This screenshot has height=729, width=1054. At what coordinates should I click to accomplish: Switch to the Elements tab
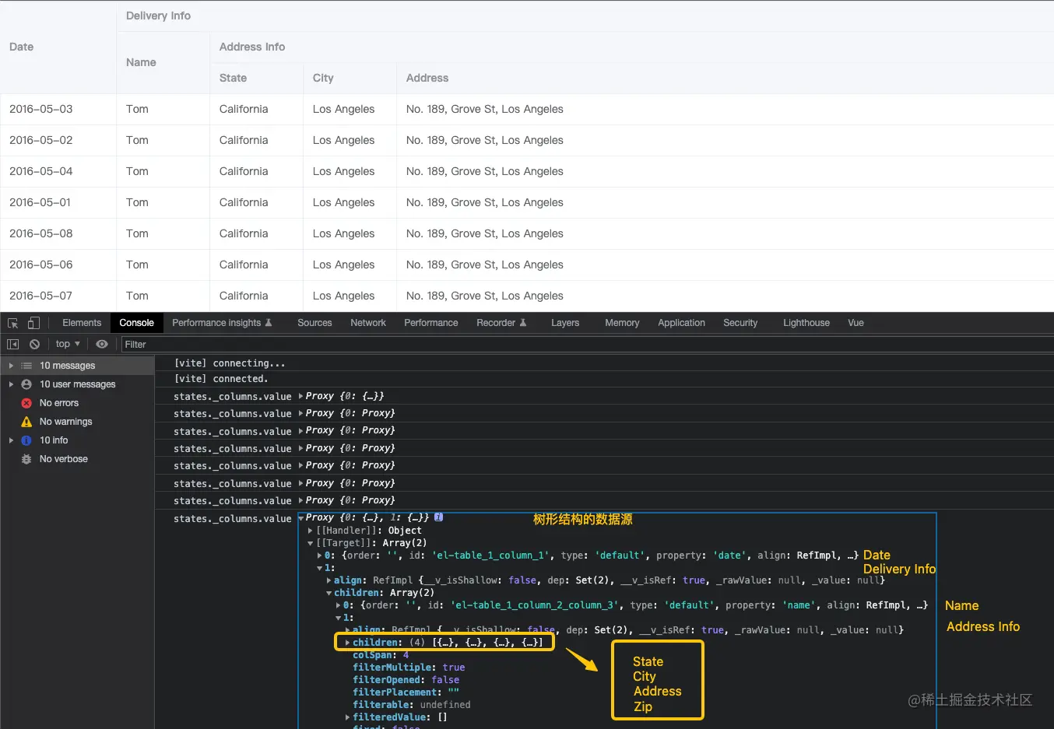click(82, 323)
